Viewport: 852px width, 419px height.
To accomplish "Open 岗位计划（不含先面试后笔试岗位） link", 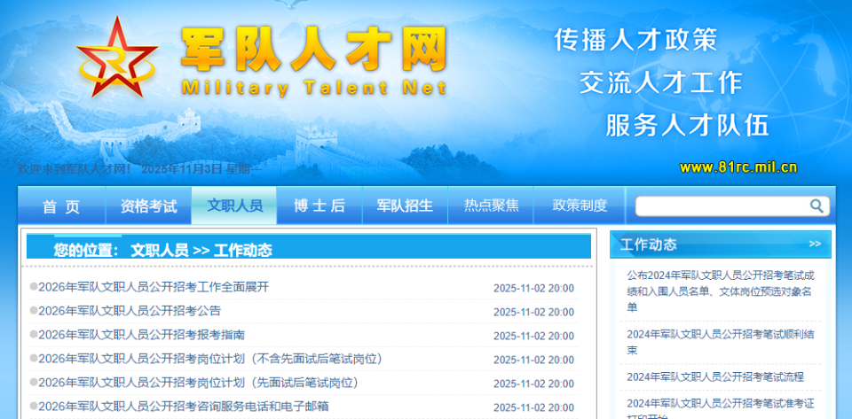I will click(x=211, y=359).
